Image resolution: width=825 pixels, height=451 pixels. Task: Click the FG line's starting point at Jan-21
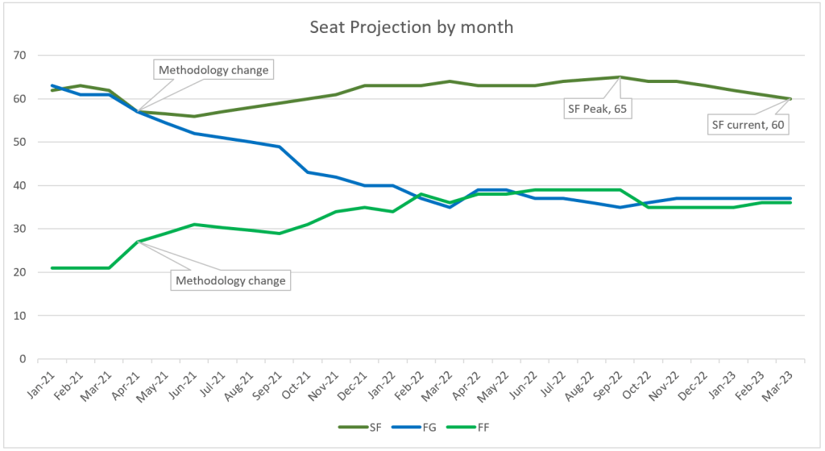click(x=52, y=86)
